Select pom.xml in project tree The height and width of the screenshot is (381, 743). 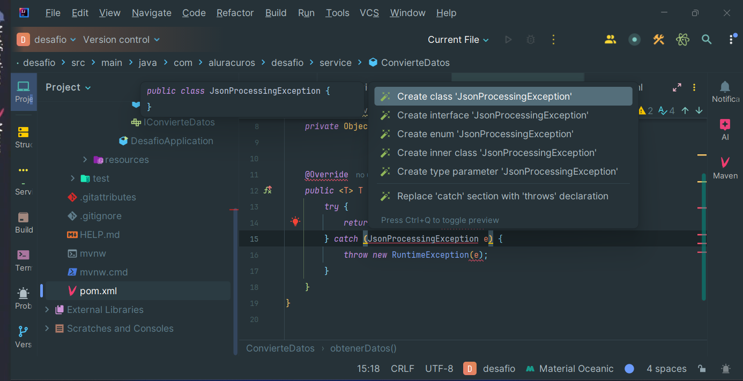click(x=98, y=291)
